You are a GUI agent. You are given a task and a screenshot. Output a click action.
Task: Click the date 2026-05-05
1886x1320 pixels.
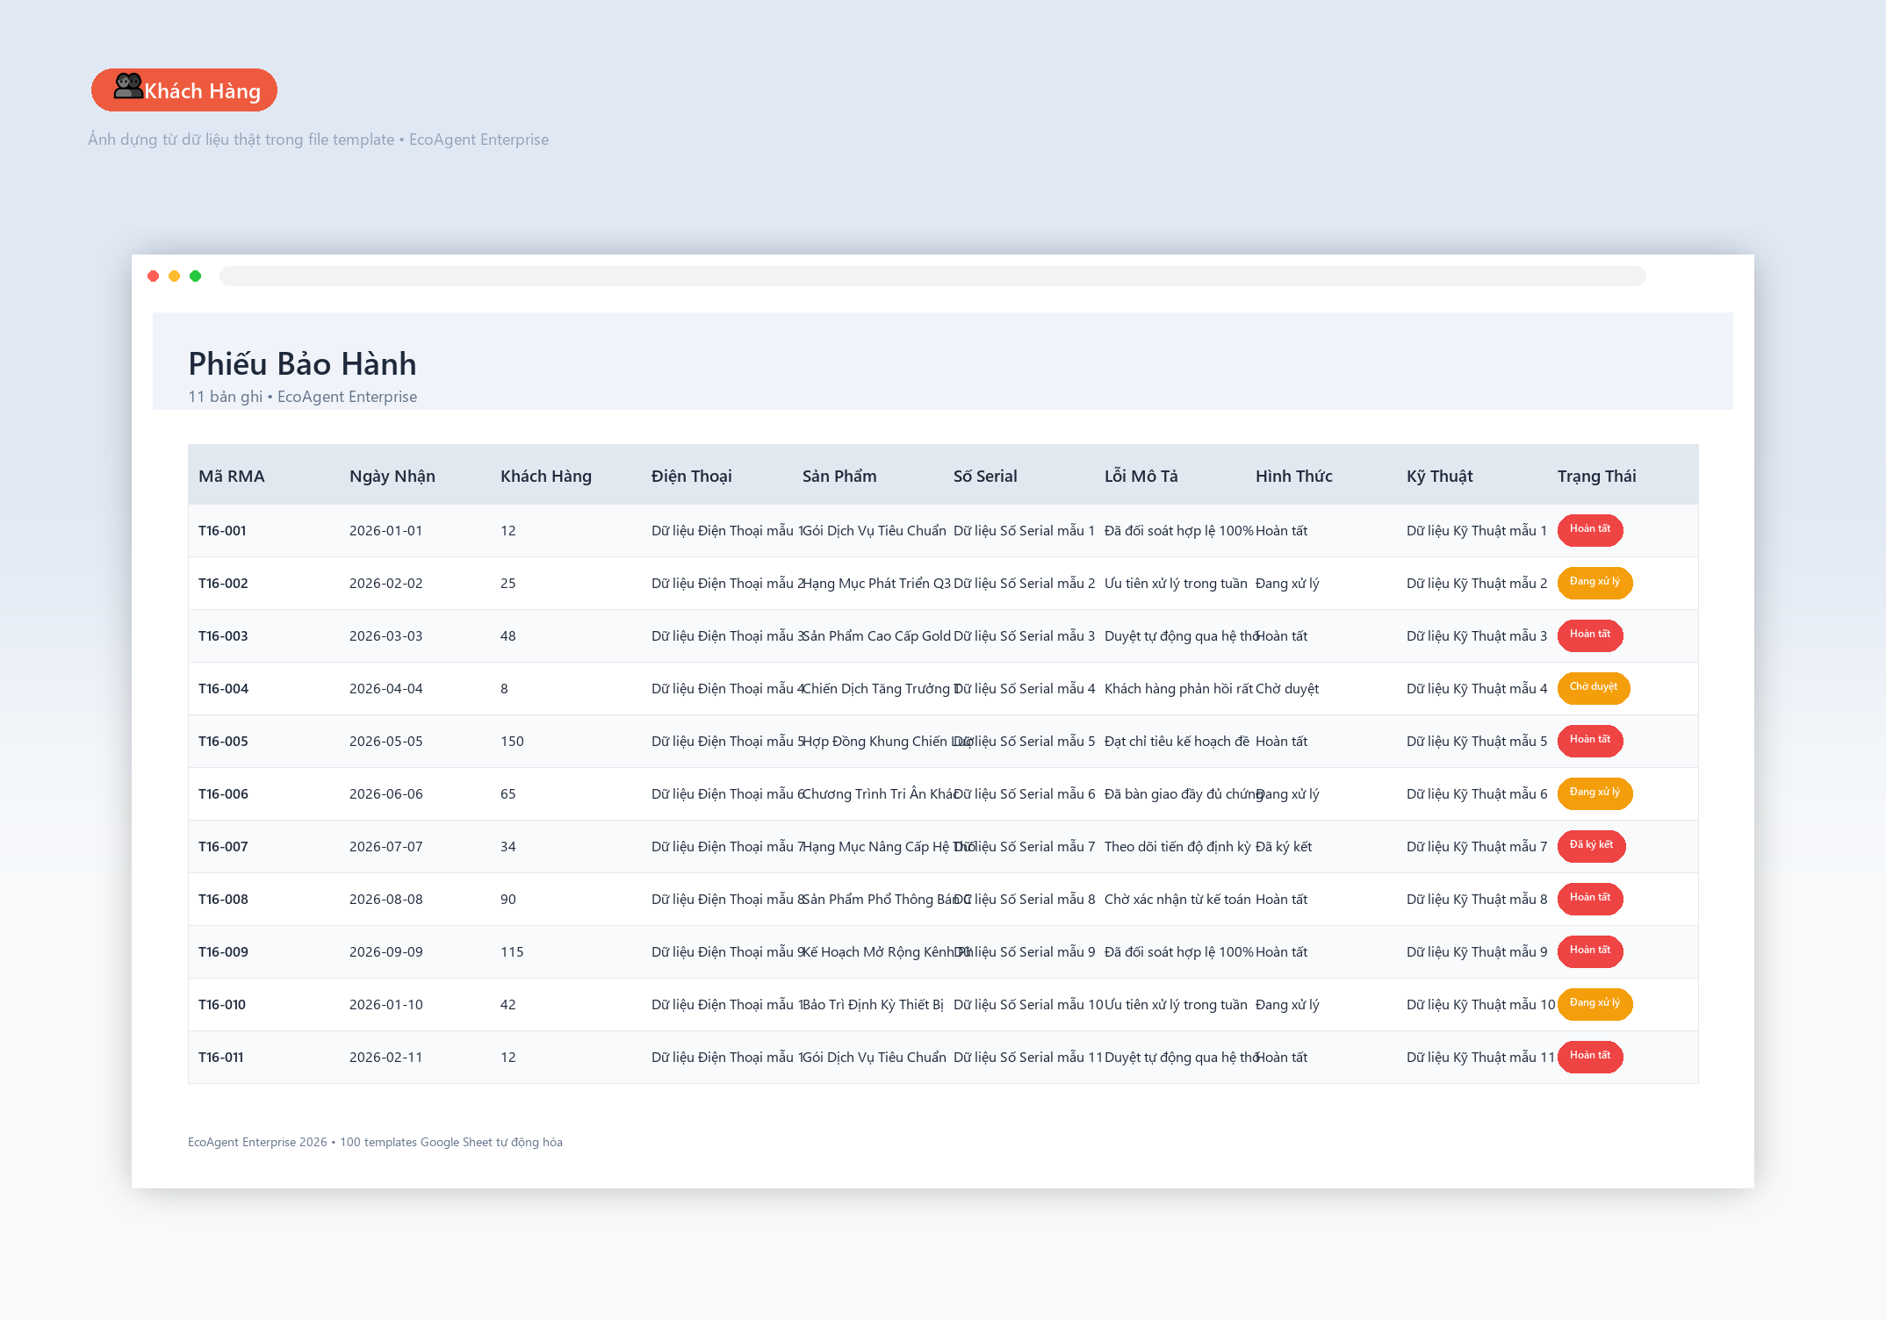386,742
